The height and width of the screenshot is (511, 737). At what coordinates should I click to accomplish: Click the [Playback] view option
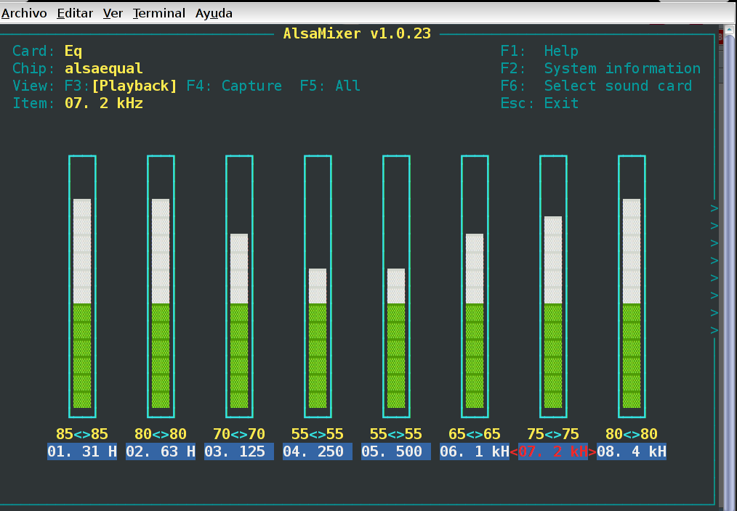point(134,86)
